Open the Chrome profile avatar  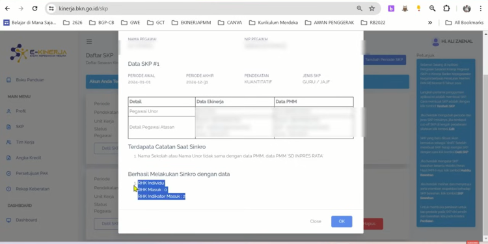pyautogui.click(x=467, y=8)
